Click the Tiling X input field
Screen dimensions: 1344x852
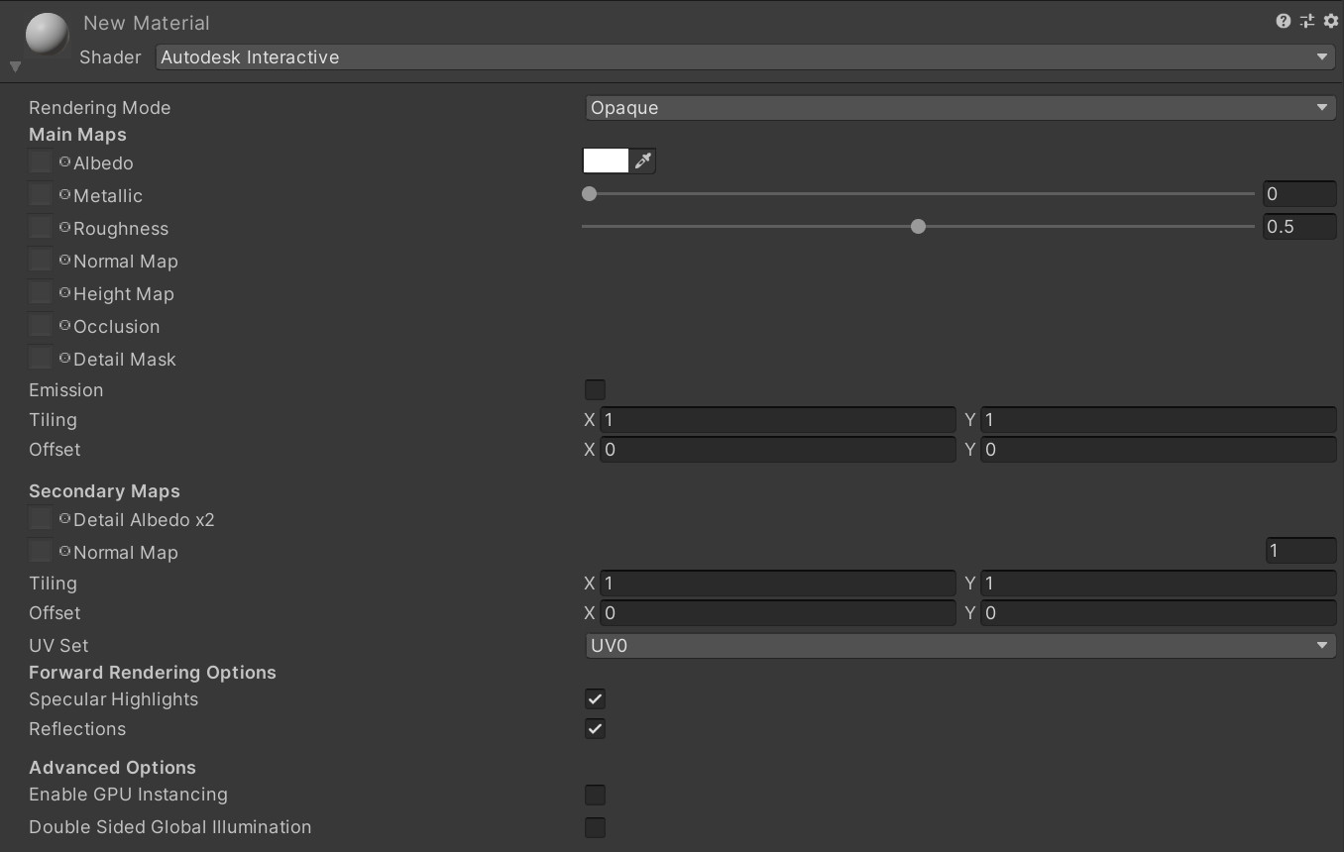pyautogui.click(x=778, y=419)
